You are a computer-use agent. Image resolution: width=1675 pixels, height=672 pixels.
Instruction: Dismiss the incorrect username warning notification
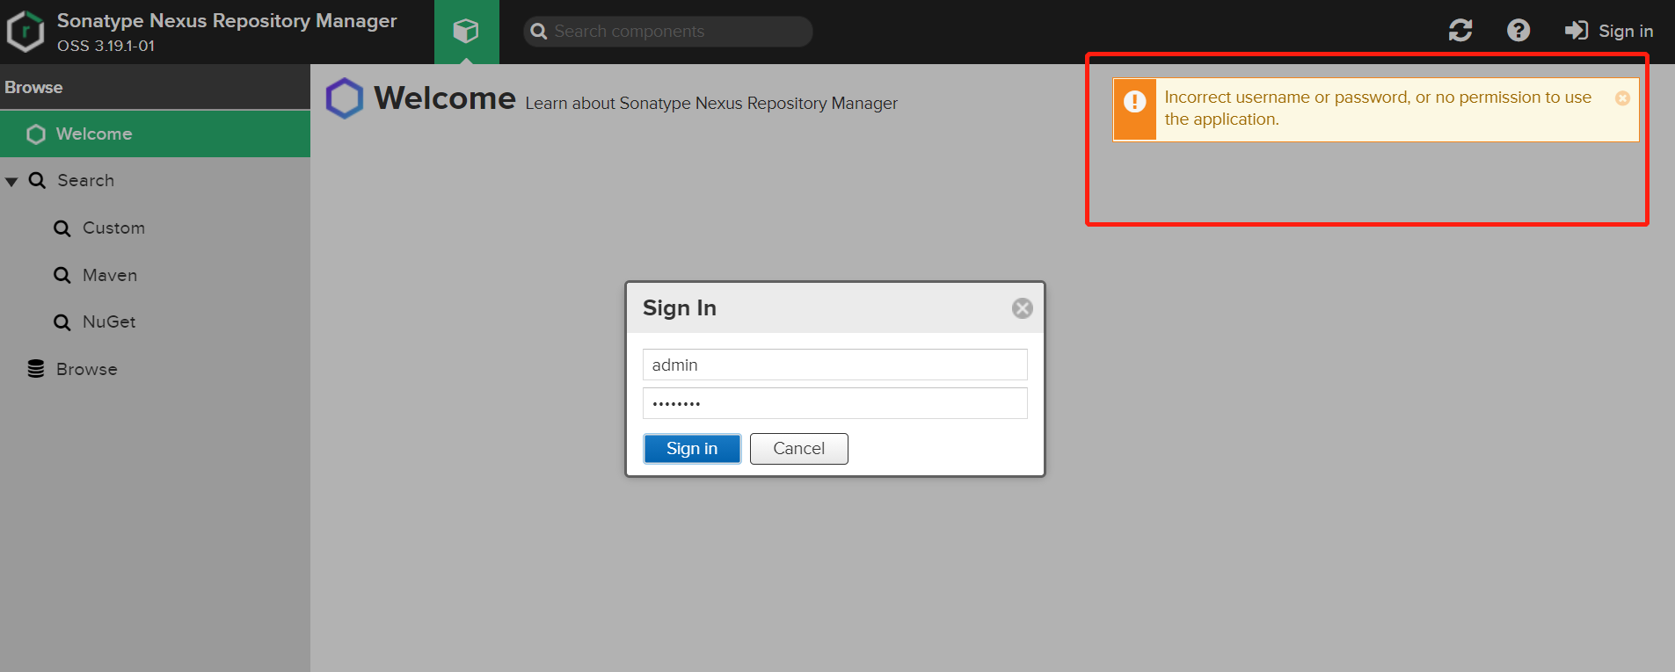pyautogui.click(x=1622, y=98)
